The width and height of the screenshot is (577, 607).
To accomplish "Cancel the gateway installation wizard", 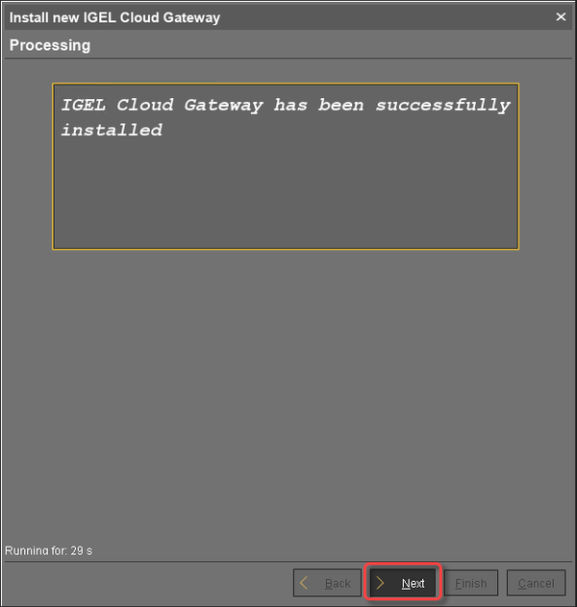I will [x=536, y=583].
